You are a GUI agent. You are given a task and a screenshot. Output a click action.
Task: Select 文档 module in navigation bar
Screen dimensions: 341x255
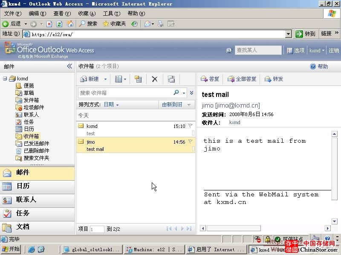[x=38, y=227]
